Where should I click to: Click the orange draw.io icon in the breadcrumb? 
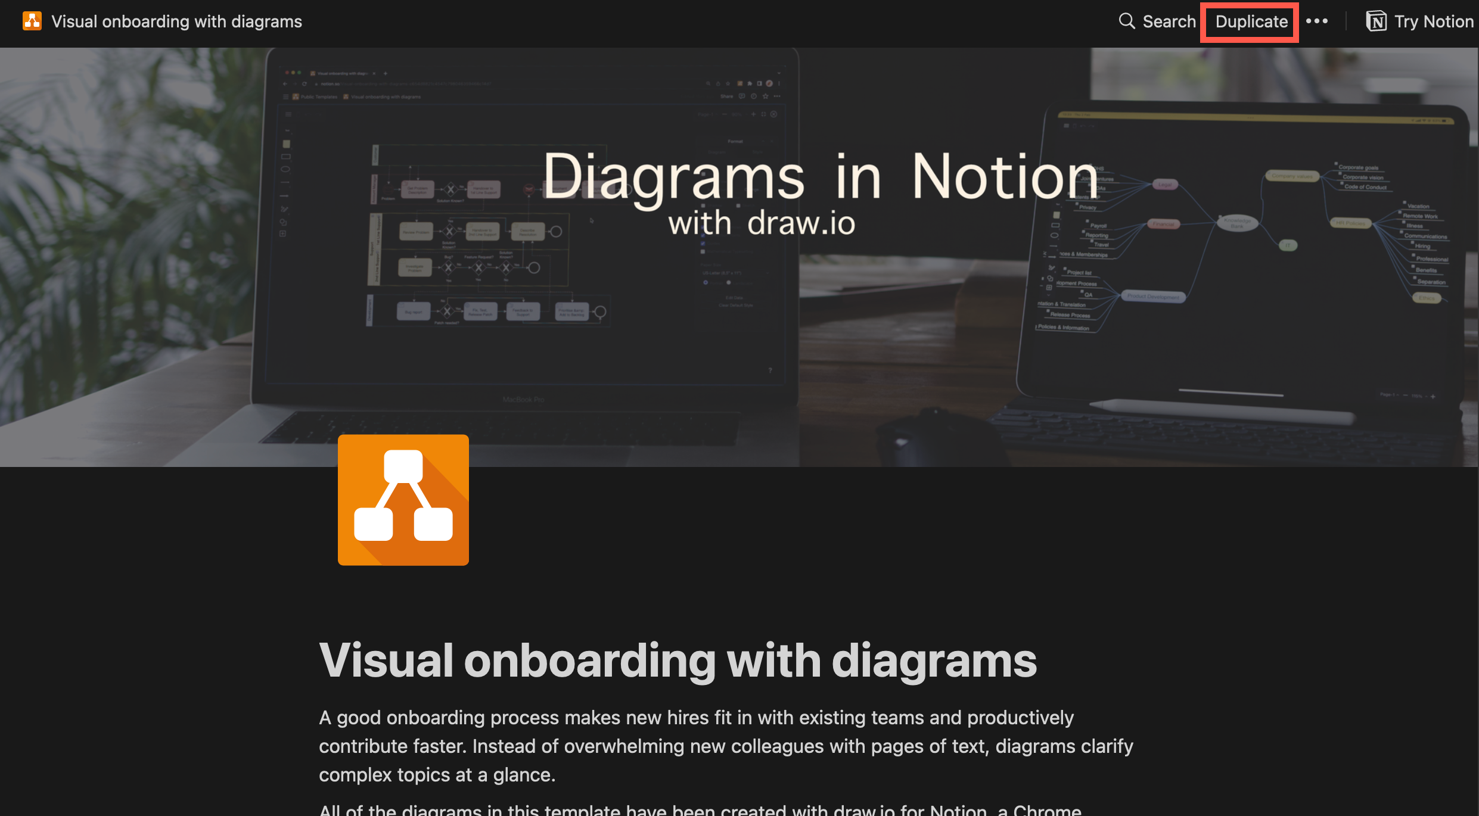pos(32,21)
